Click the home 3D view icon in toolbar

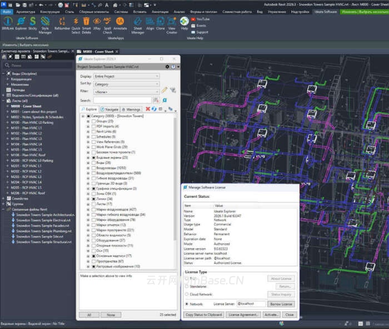pyautogui.click(x=116, y=5)
